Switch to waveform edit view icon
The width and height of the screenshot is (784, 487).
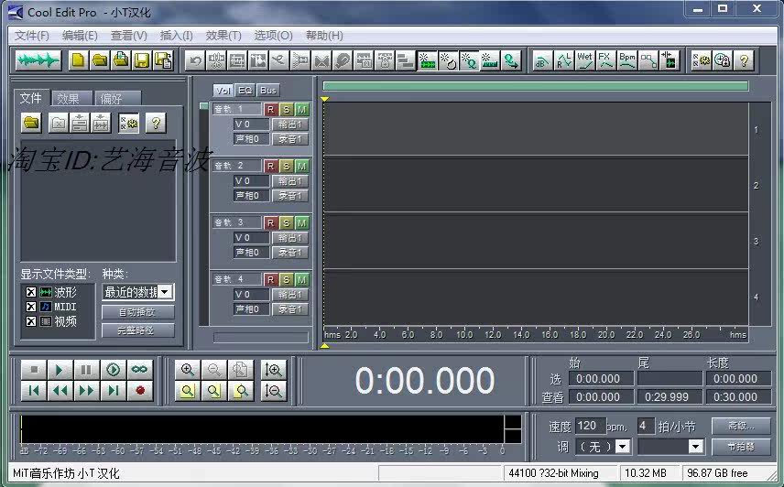click(38, 61)
